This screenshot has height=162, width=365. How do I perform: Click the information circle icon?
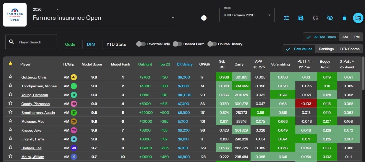click(204, 18)
